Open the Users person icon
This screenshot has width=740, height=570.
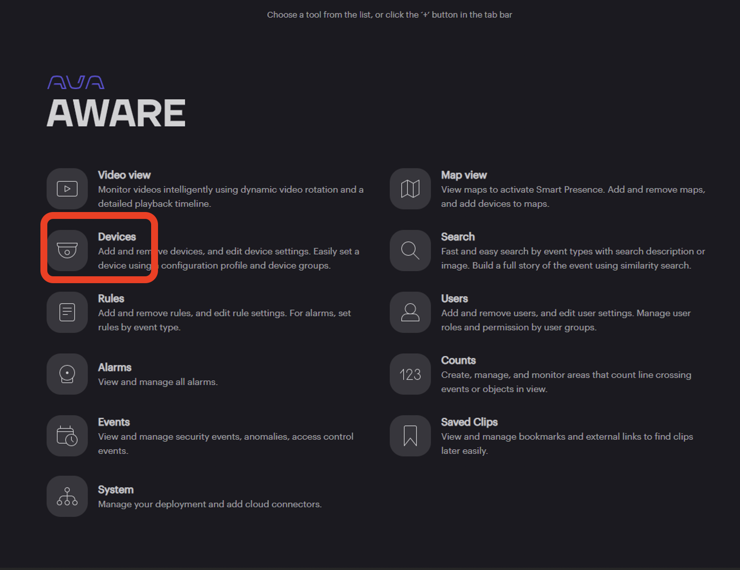(410, 312)
